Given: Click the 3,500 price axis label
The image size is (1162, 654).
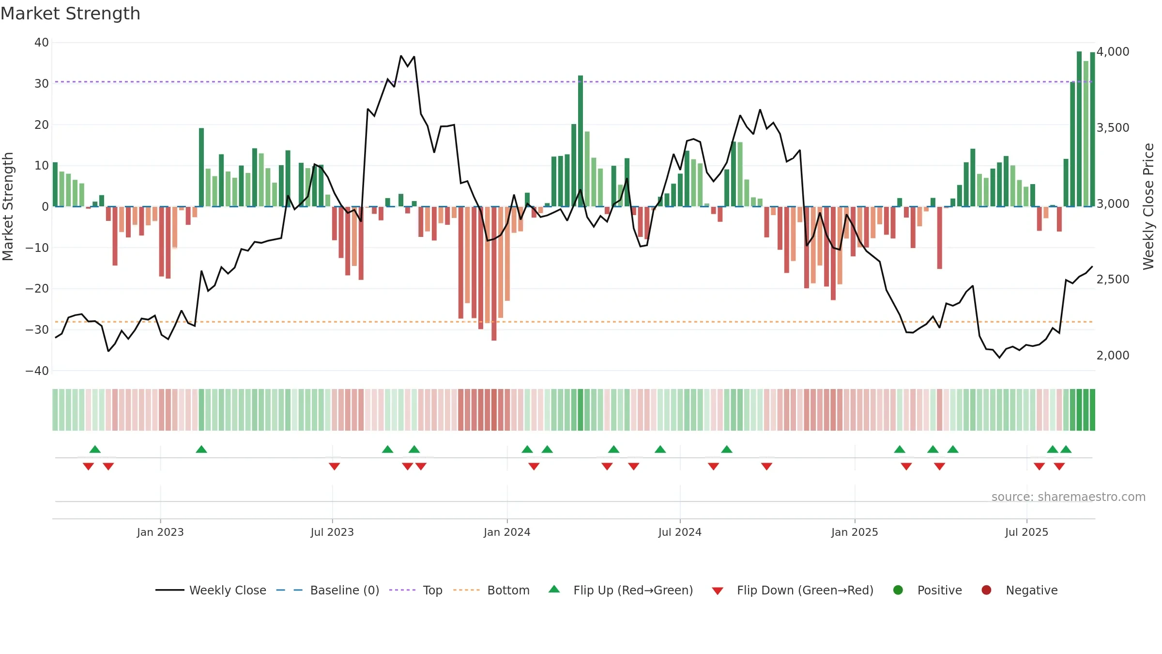Looking at the screenshot, I should [x=1113, y=128].
